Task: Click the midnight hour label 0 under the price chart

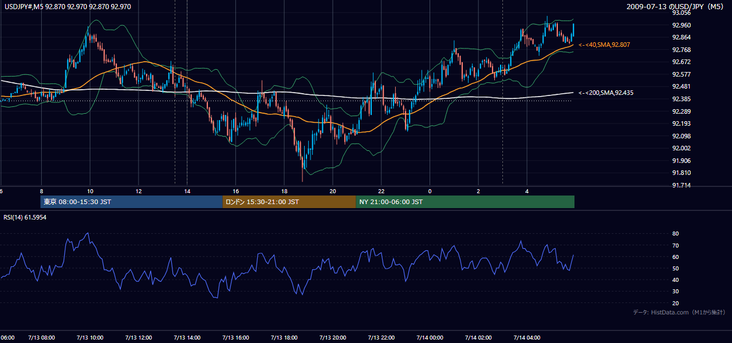Action: (x=430, y=191)
